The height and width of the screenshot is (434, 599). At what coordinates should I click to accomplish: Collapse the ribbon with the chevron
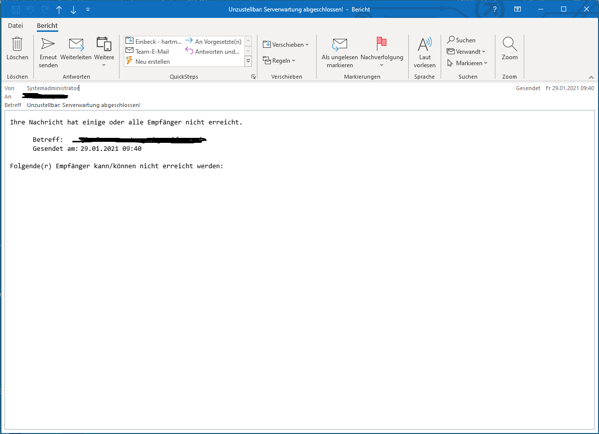tap(592, 77)
